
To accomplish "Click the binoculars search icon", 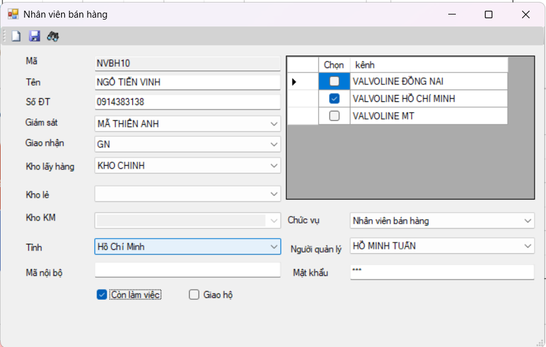I will click(53, 36).
